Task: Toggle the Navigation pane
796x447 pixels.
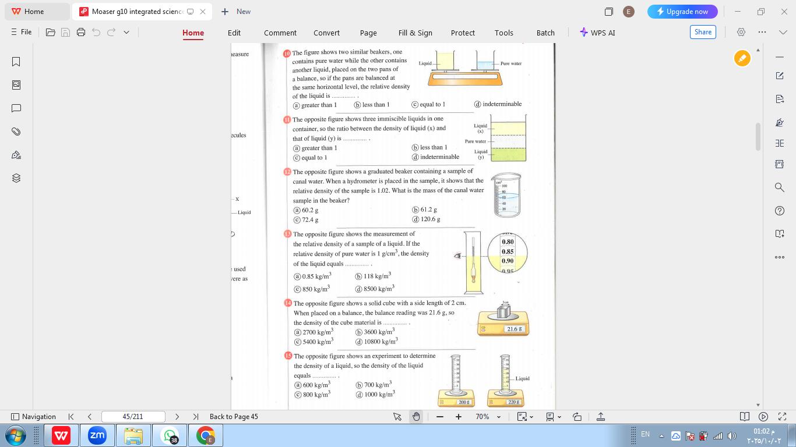Action: [34, 417]
